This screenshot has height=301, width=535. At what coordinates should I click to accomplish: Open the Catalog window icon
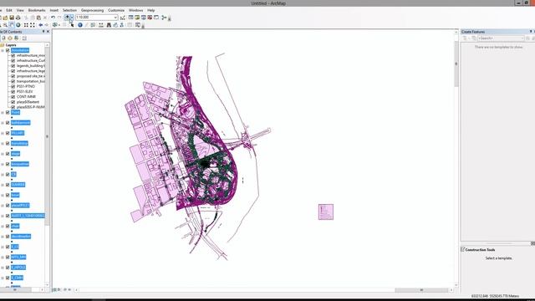137,18
